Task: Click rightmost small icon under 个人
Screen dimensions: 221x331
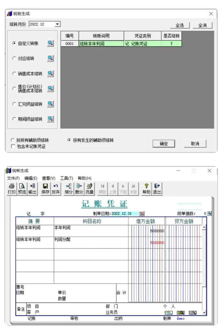Action: 193,313
